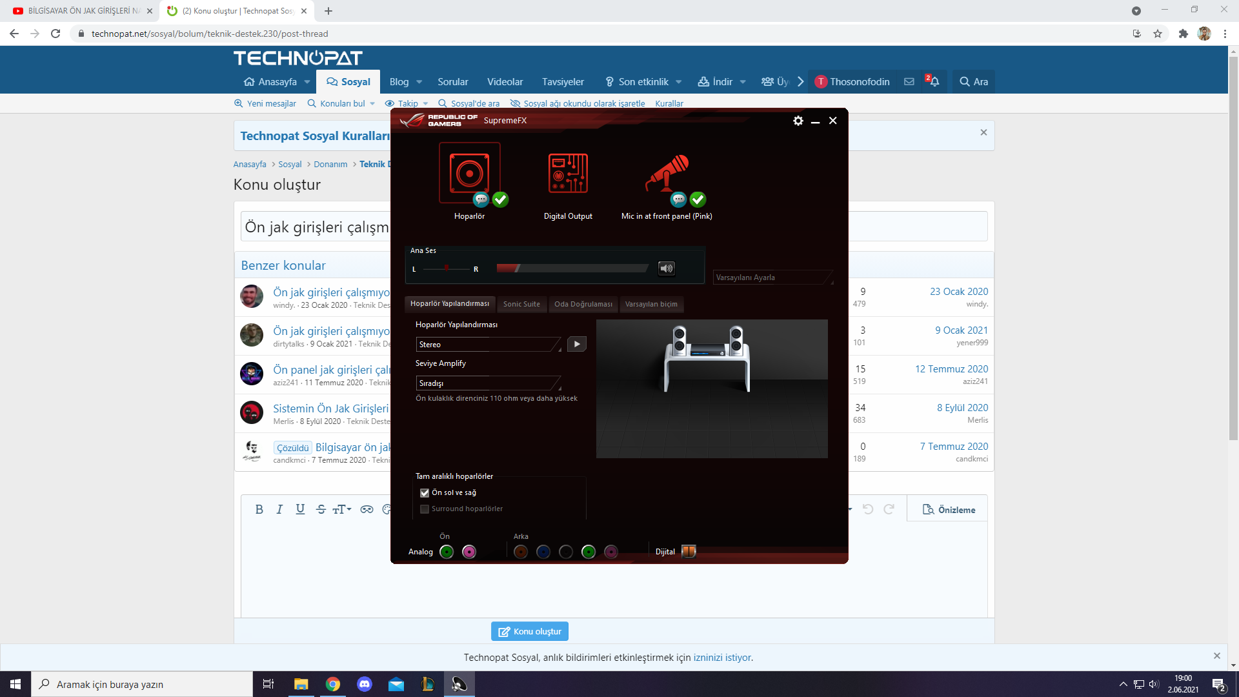Click the front green analog jack

point(447,552)
